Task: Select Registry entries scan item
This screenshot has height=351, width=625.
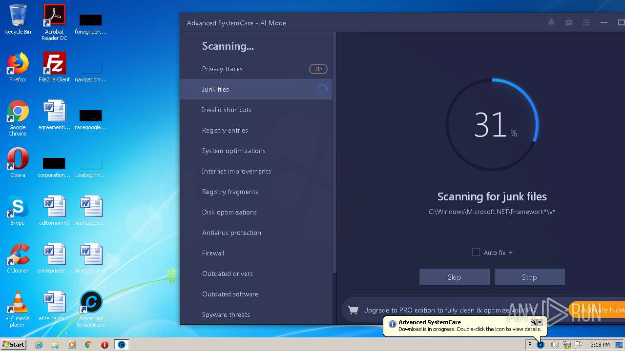Action: [x=256, y=130]
